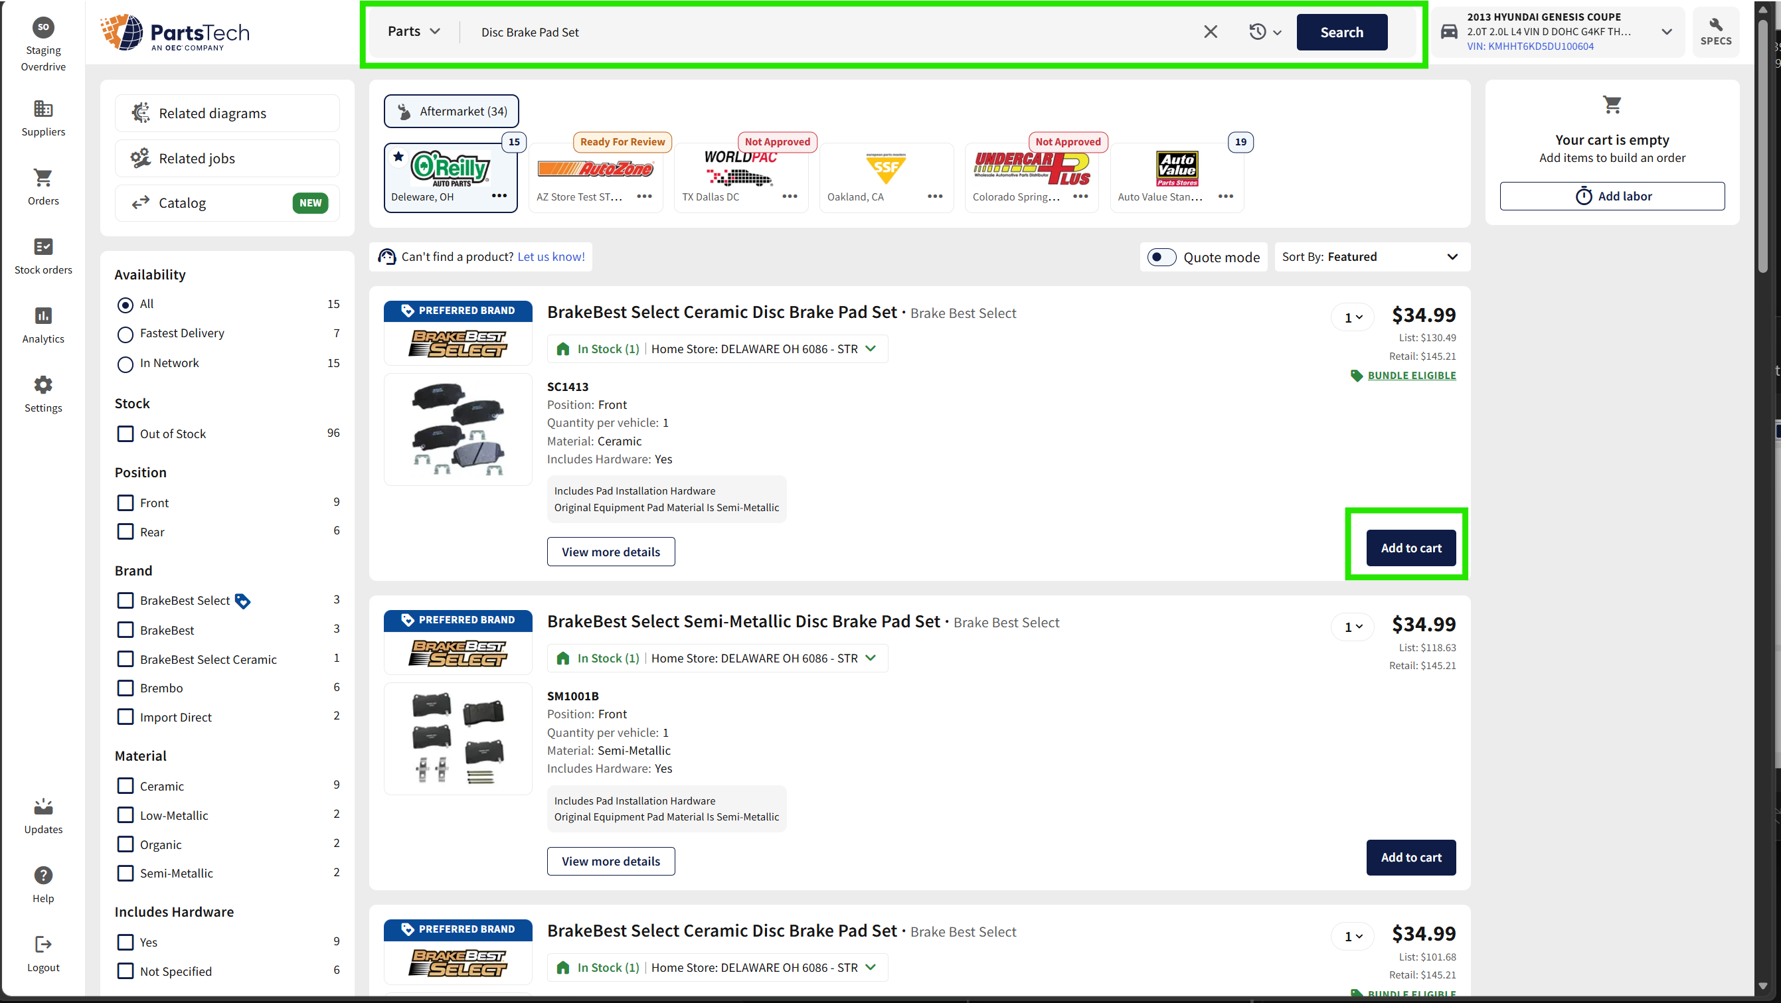Open SSF Oakland supplier options menu
Viewport: 1781px width, 1003px height.
pyautogui.click(x=935, y=196)
